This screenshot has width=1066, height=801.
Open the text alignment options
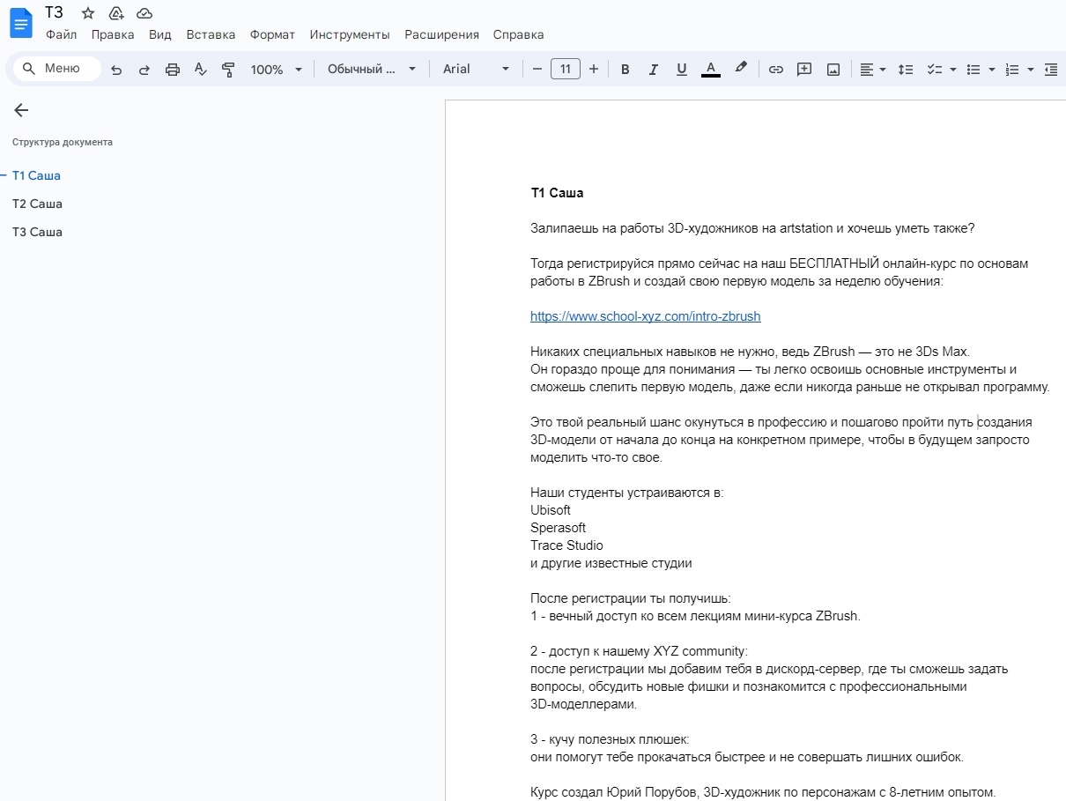[x=873, y=70]
